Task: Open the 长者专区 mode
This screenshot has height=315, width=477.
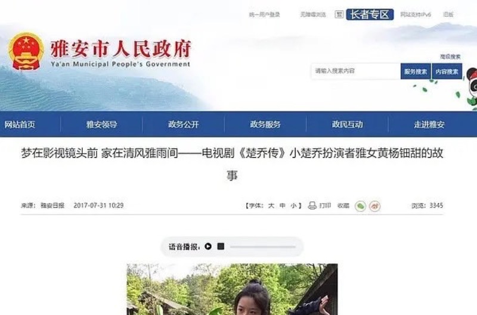Action: [x=370, y=14]
